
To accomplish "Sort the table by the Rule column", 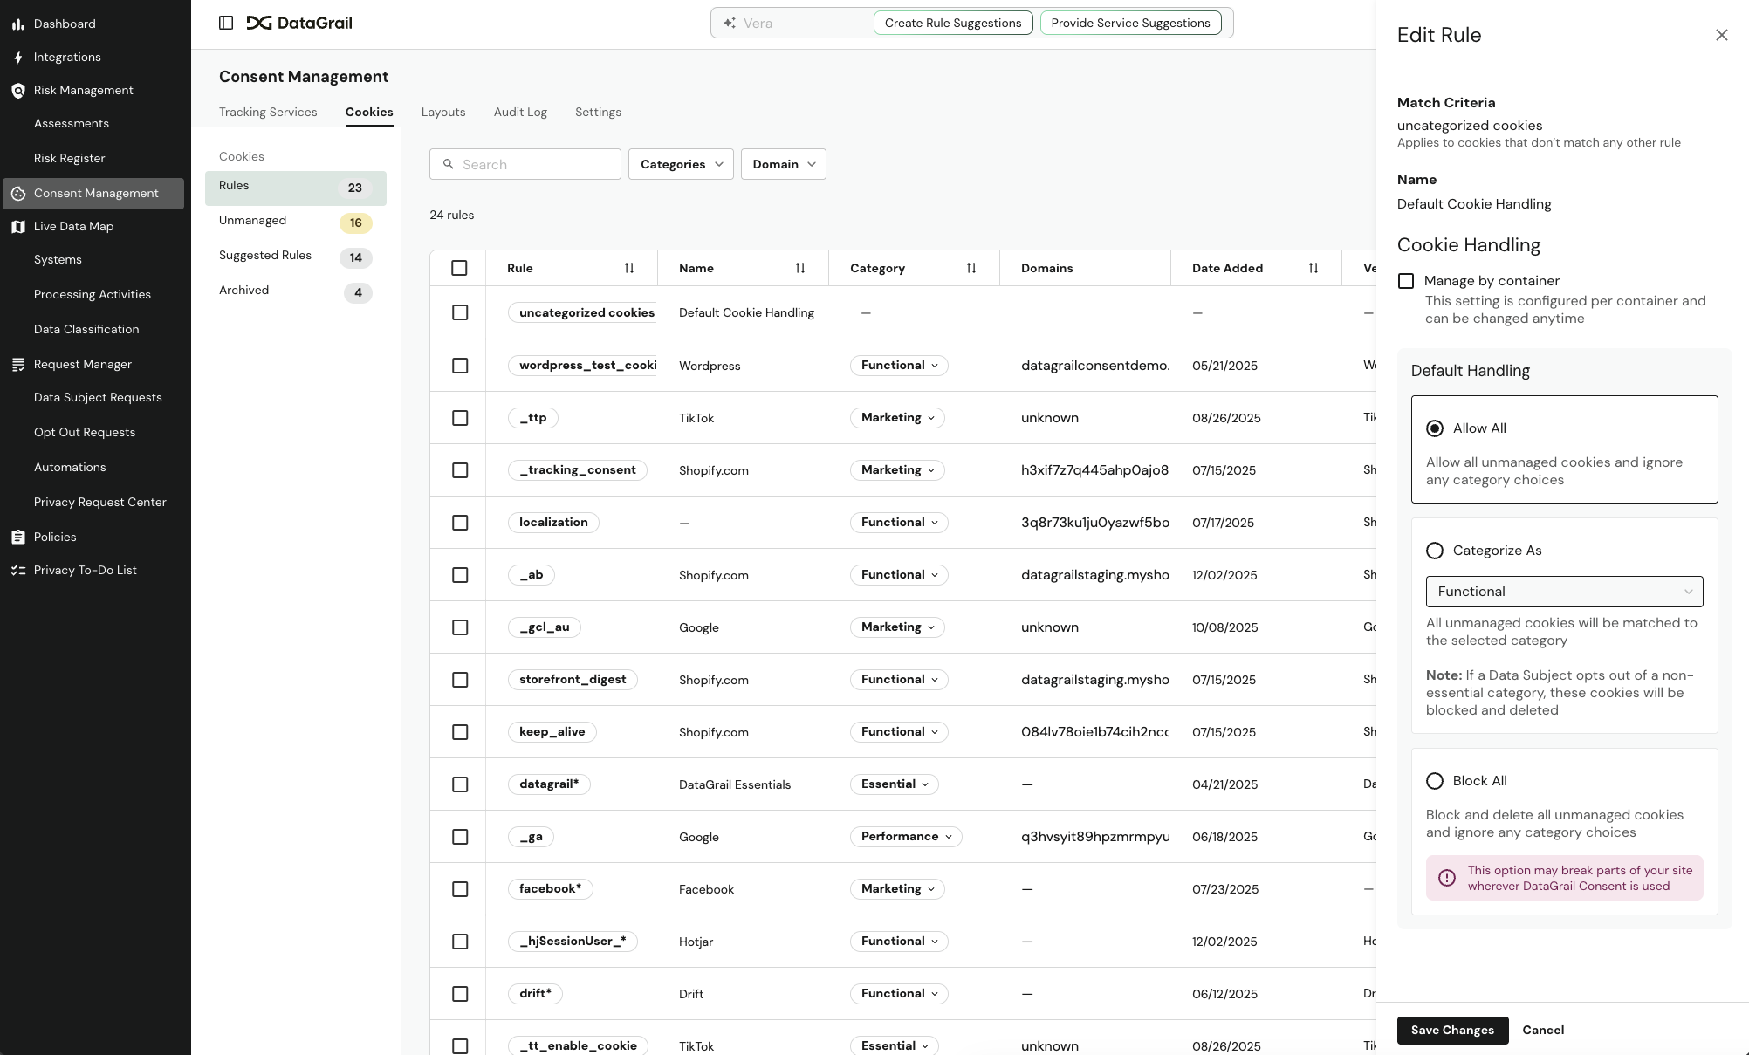I will [628, 268].
